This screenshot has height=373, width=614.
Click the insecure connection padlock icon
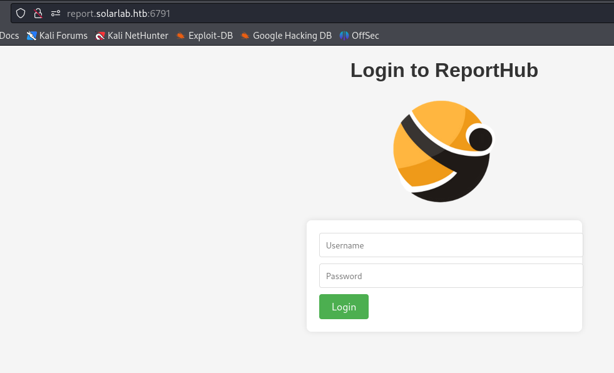coord(38,13)
